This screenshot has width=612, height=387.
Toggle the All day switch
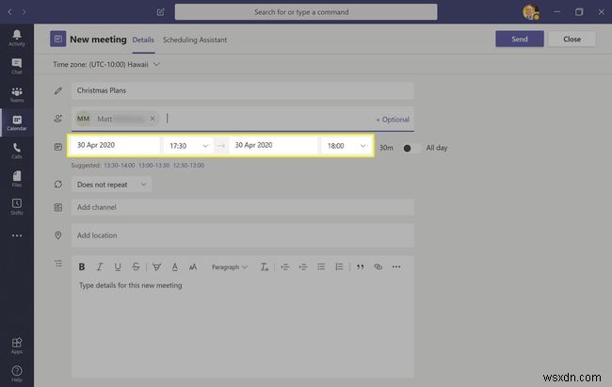[411, 148]
